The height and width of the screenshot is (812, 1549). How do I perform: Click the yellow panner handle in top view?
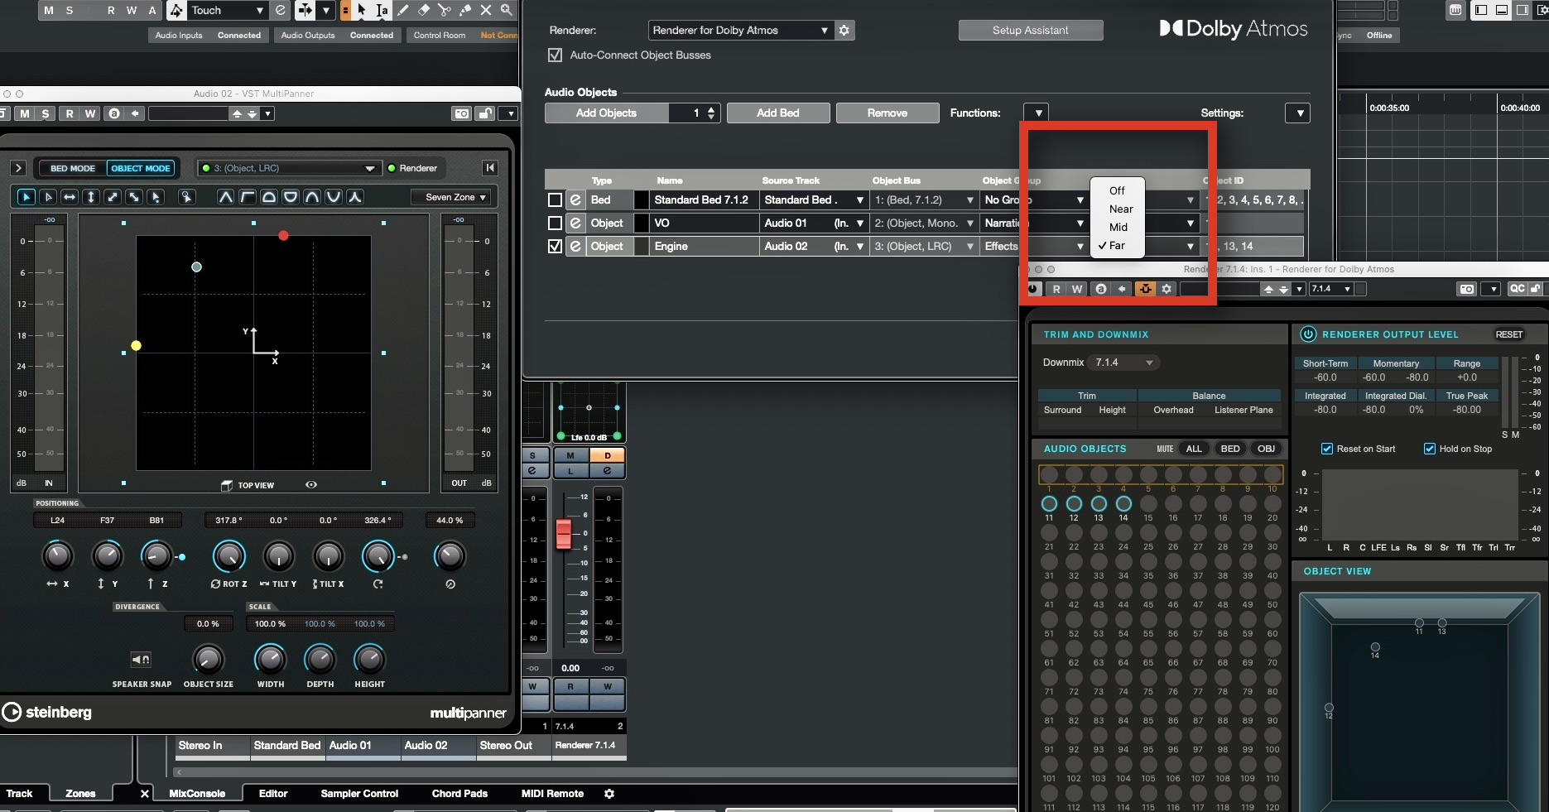click(x=136, y=346)
